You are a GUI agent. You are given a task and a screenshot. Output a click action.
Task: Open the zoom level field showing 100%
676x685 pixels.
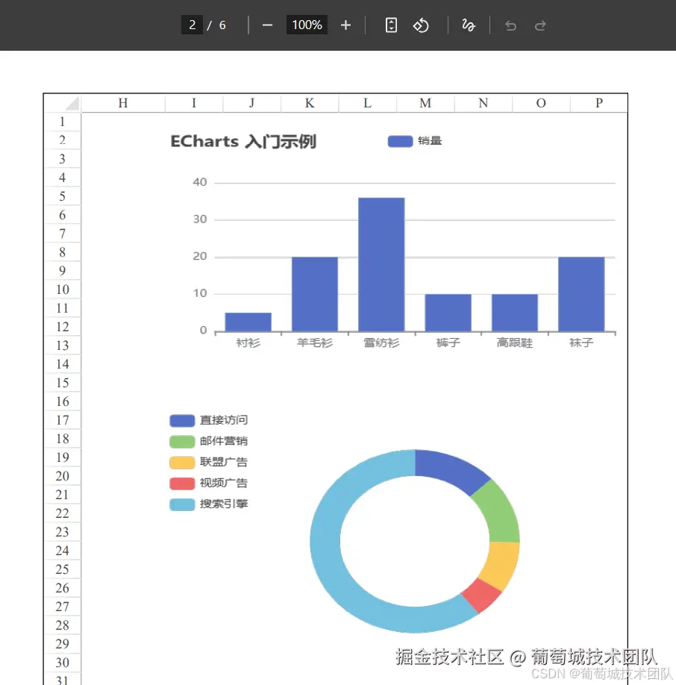point(307,25)
